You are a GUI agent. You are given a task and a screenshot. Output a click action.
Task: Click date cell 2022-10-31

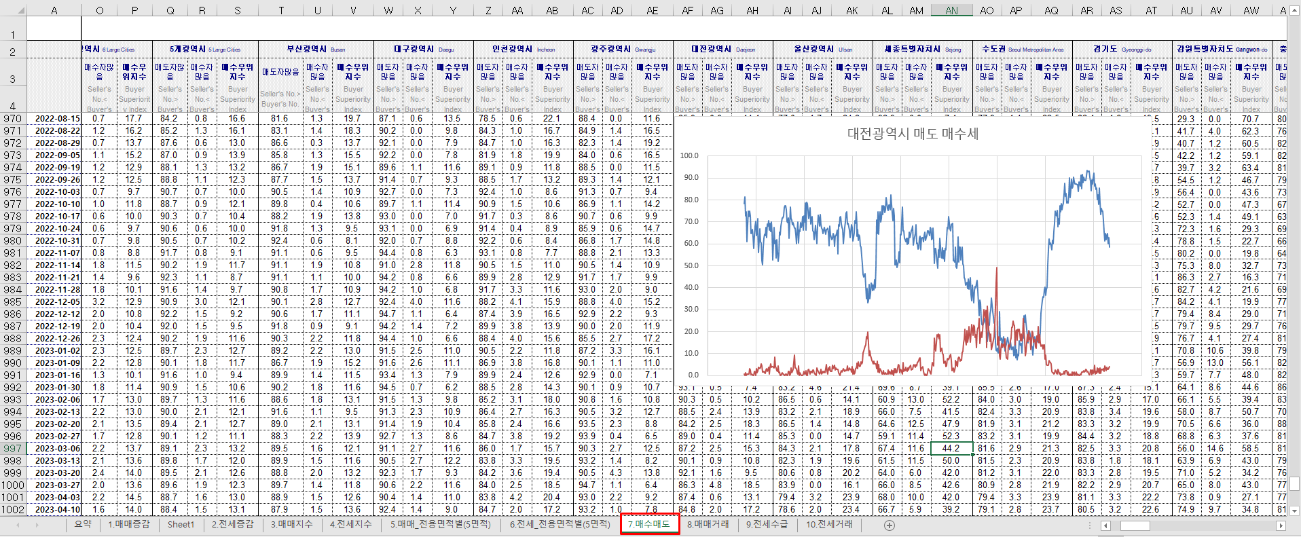coord(54,240)
